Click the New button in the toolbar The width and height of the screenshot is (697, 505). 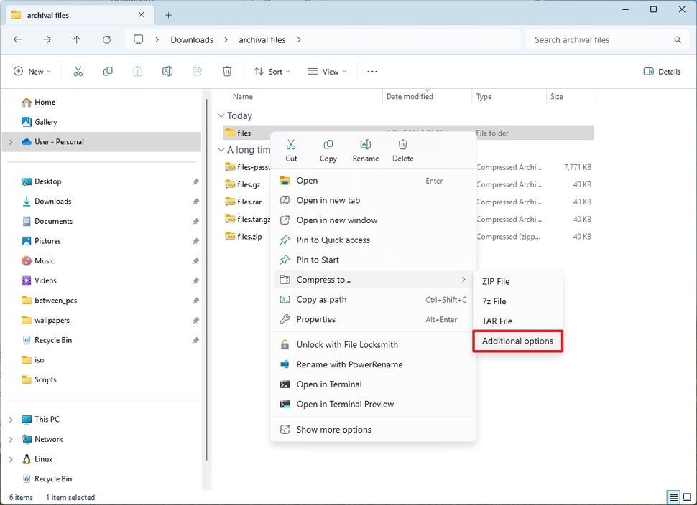[32, 71]
